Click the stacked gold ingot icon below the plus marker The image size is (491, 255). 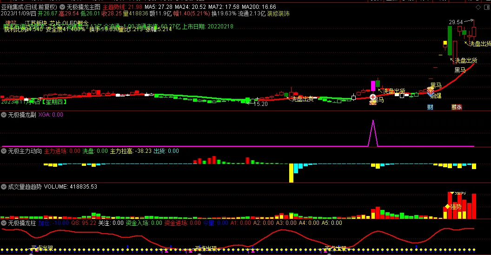[x=372, y=103]
